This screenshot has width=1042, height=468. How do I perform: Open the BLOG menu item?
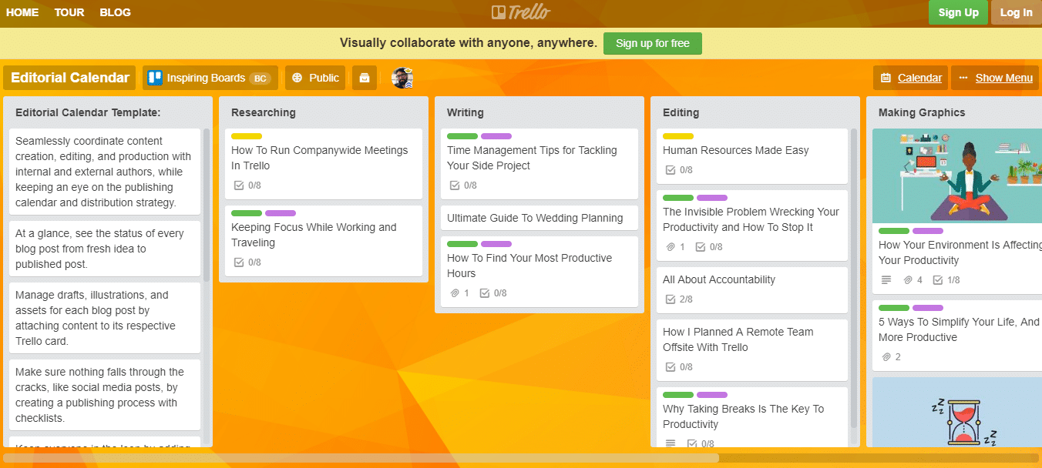pyautogui.click(x=115, y=12)
